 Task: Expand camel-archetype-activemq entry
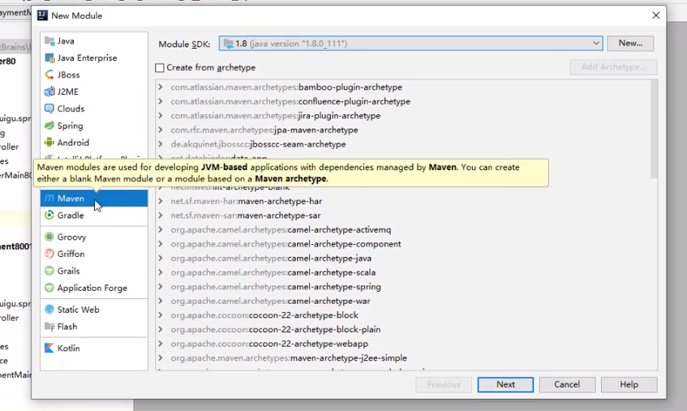[x=161, y=229]
